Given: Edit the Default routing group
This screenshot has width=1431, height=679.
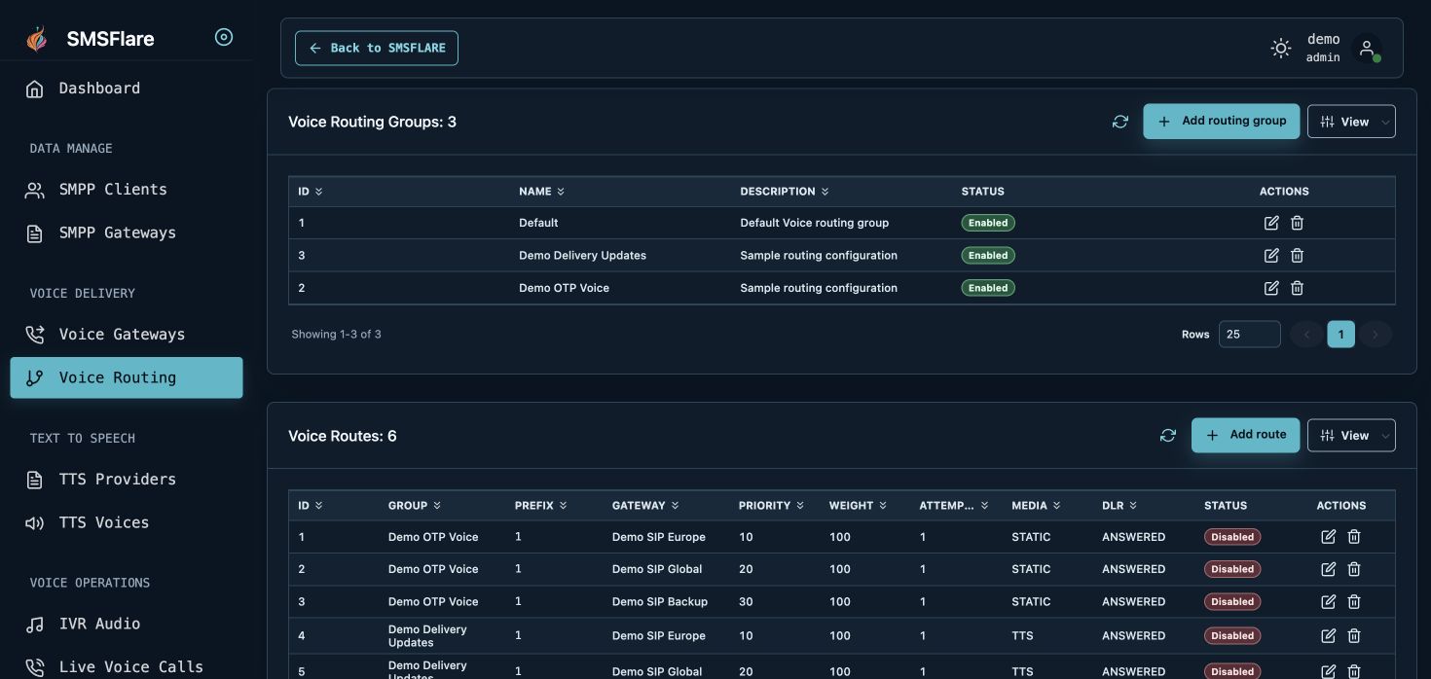Looking at the screenshot, I should pos(1271,223).
